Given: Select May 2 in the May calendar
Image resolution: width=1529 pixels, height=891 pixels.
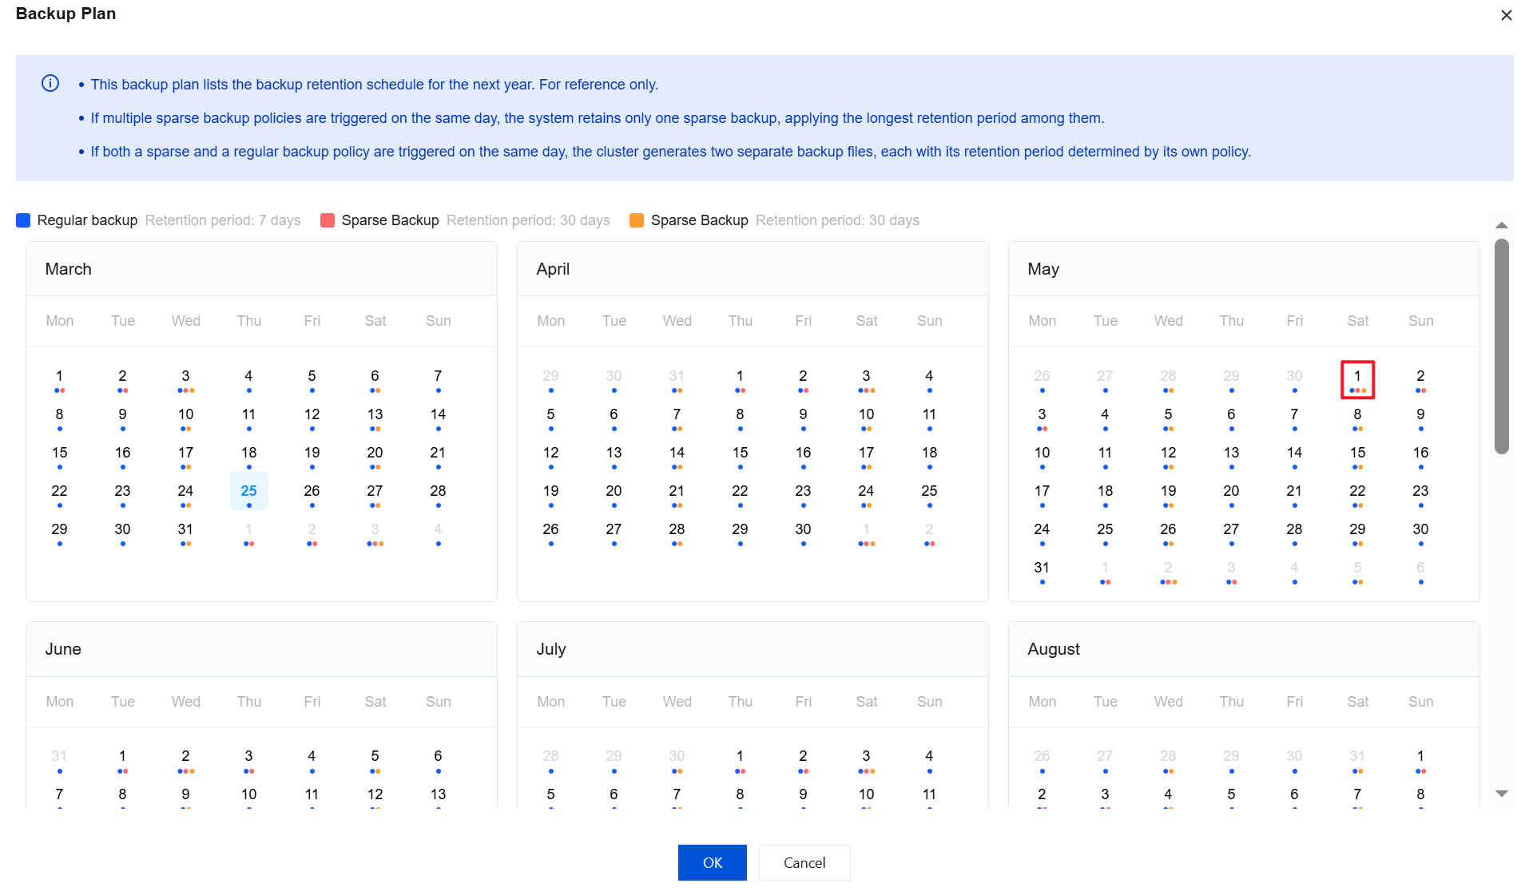Looking at the screenshot, I should coord(1421,376).
